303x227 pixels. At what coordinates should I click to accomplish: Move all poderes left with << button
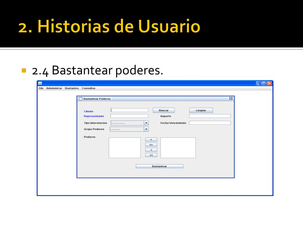pos(151,155)
